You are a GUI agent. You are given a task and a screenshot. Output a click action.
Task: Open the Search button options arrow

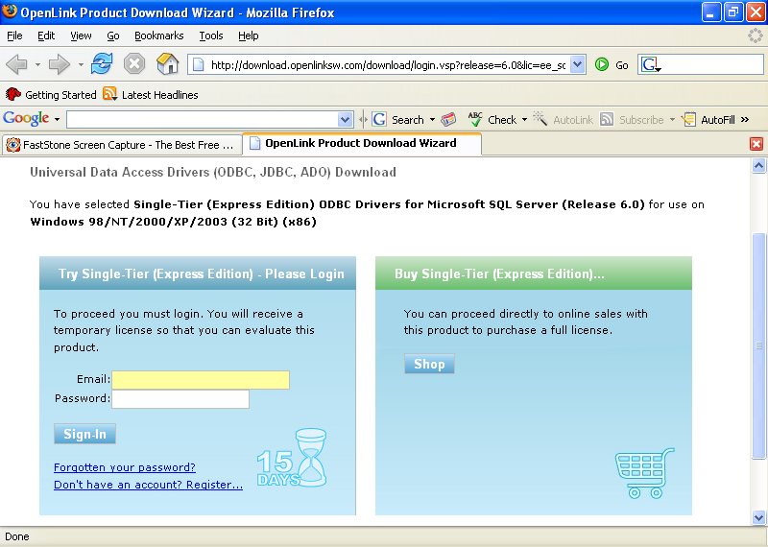click(x=432, y=120)
